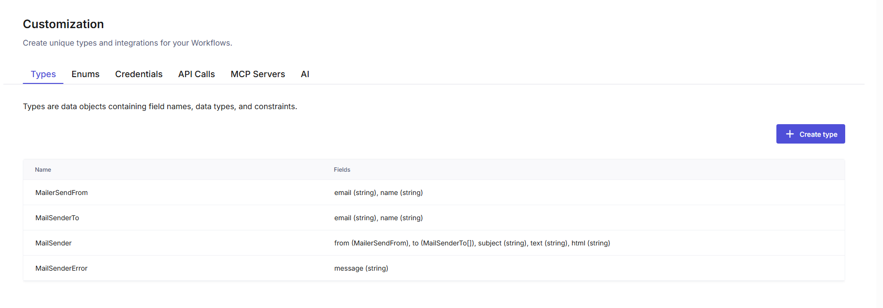Click the Fields column header
Screen dimensions: 883x308
[x=342, y=170]
